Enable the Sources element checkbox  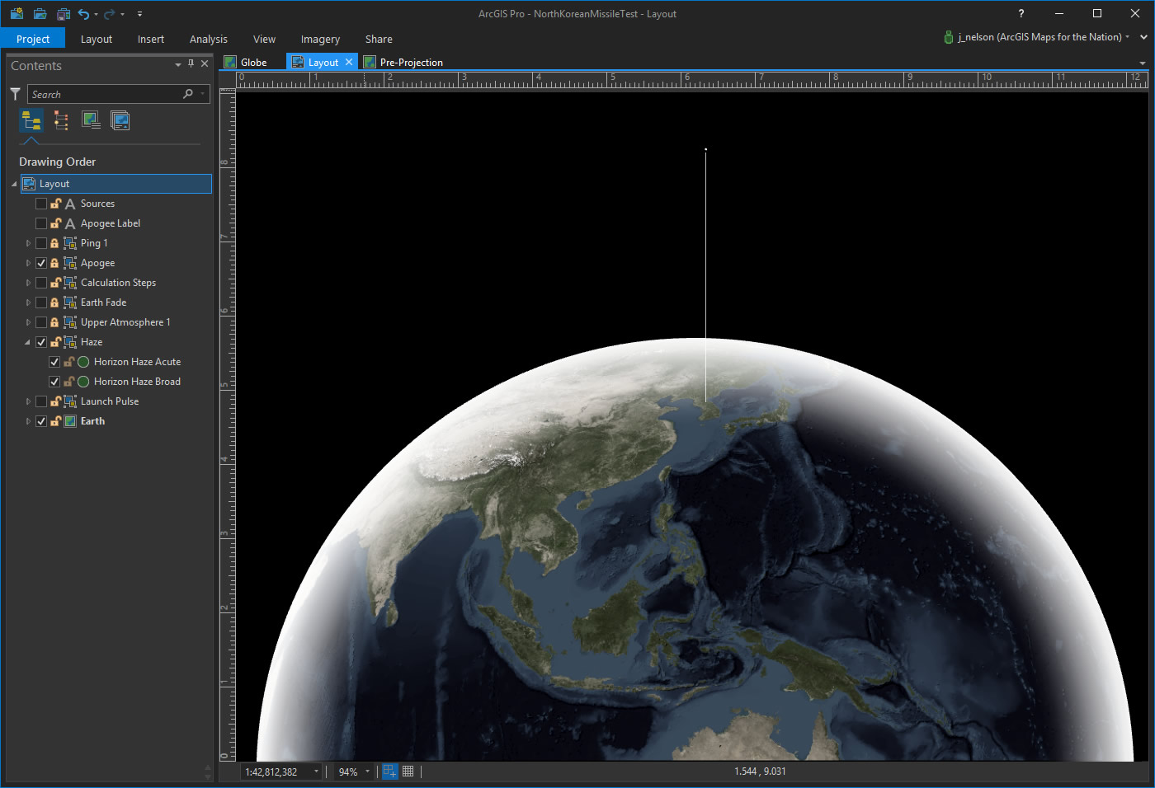[41, 204]
